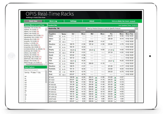Click the up arrow beside RT AVG 214.82
Image resolution: width=163 pixels, height=114 pixels.
[x=115, y=78]
